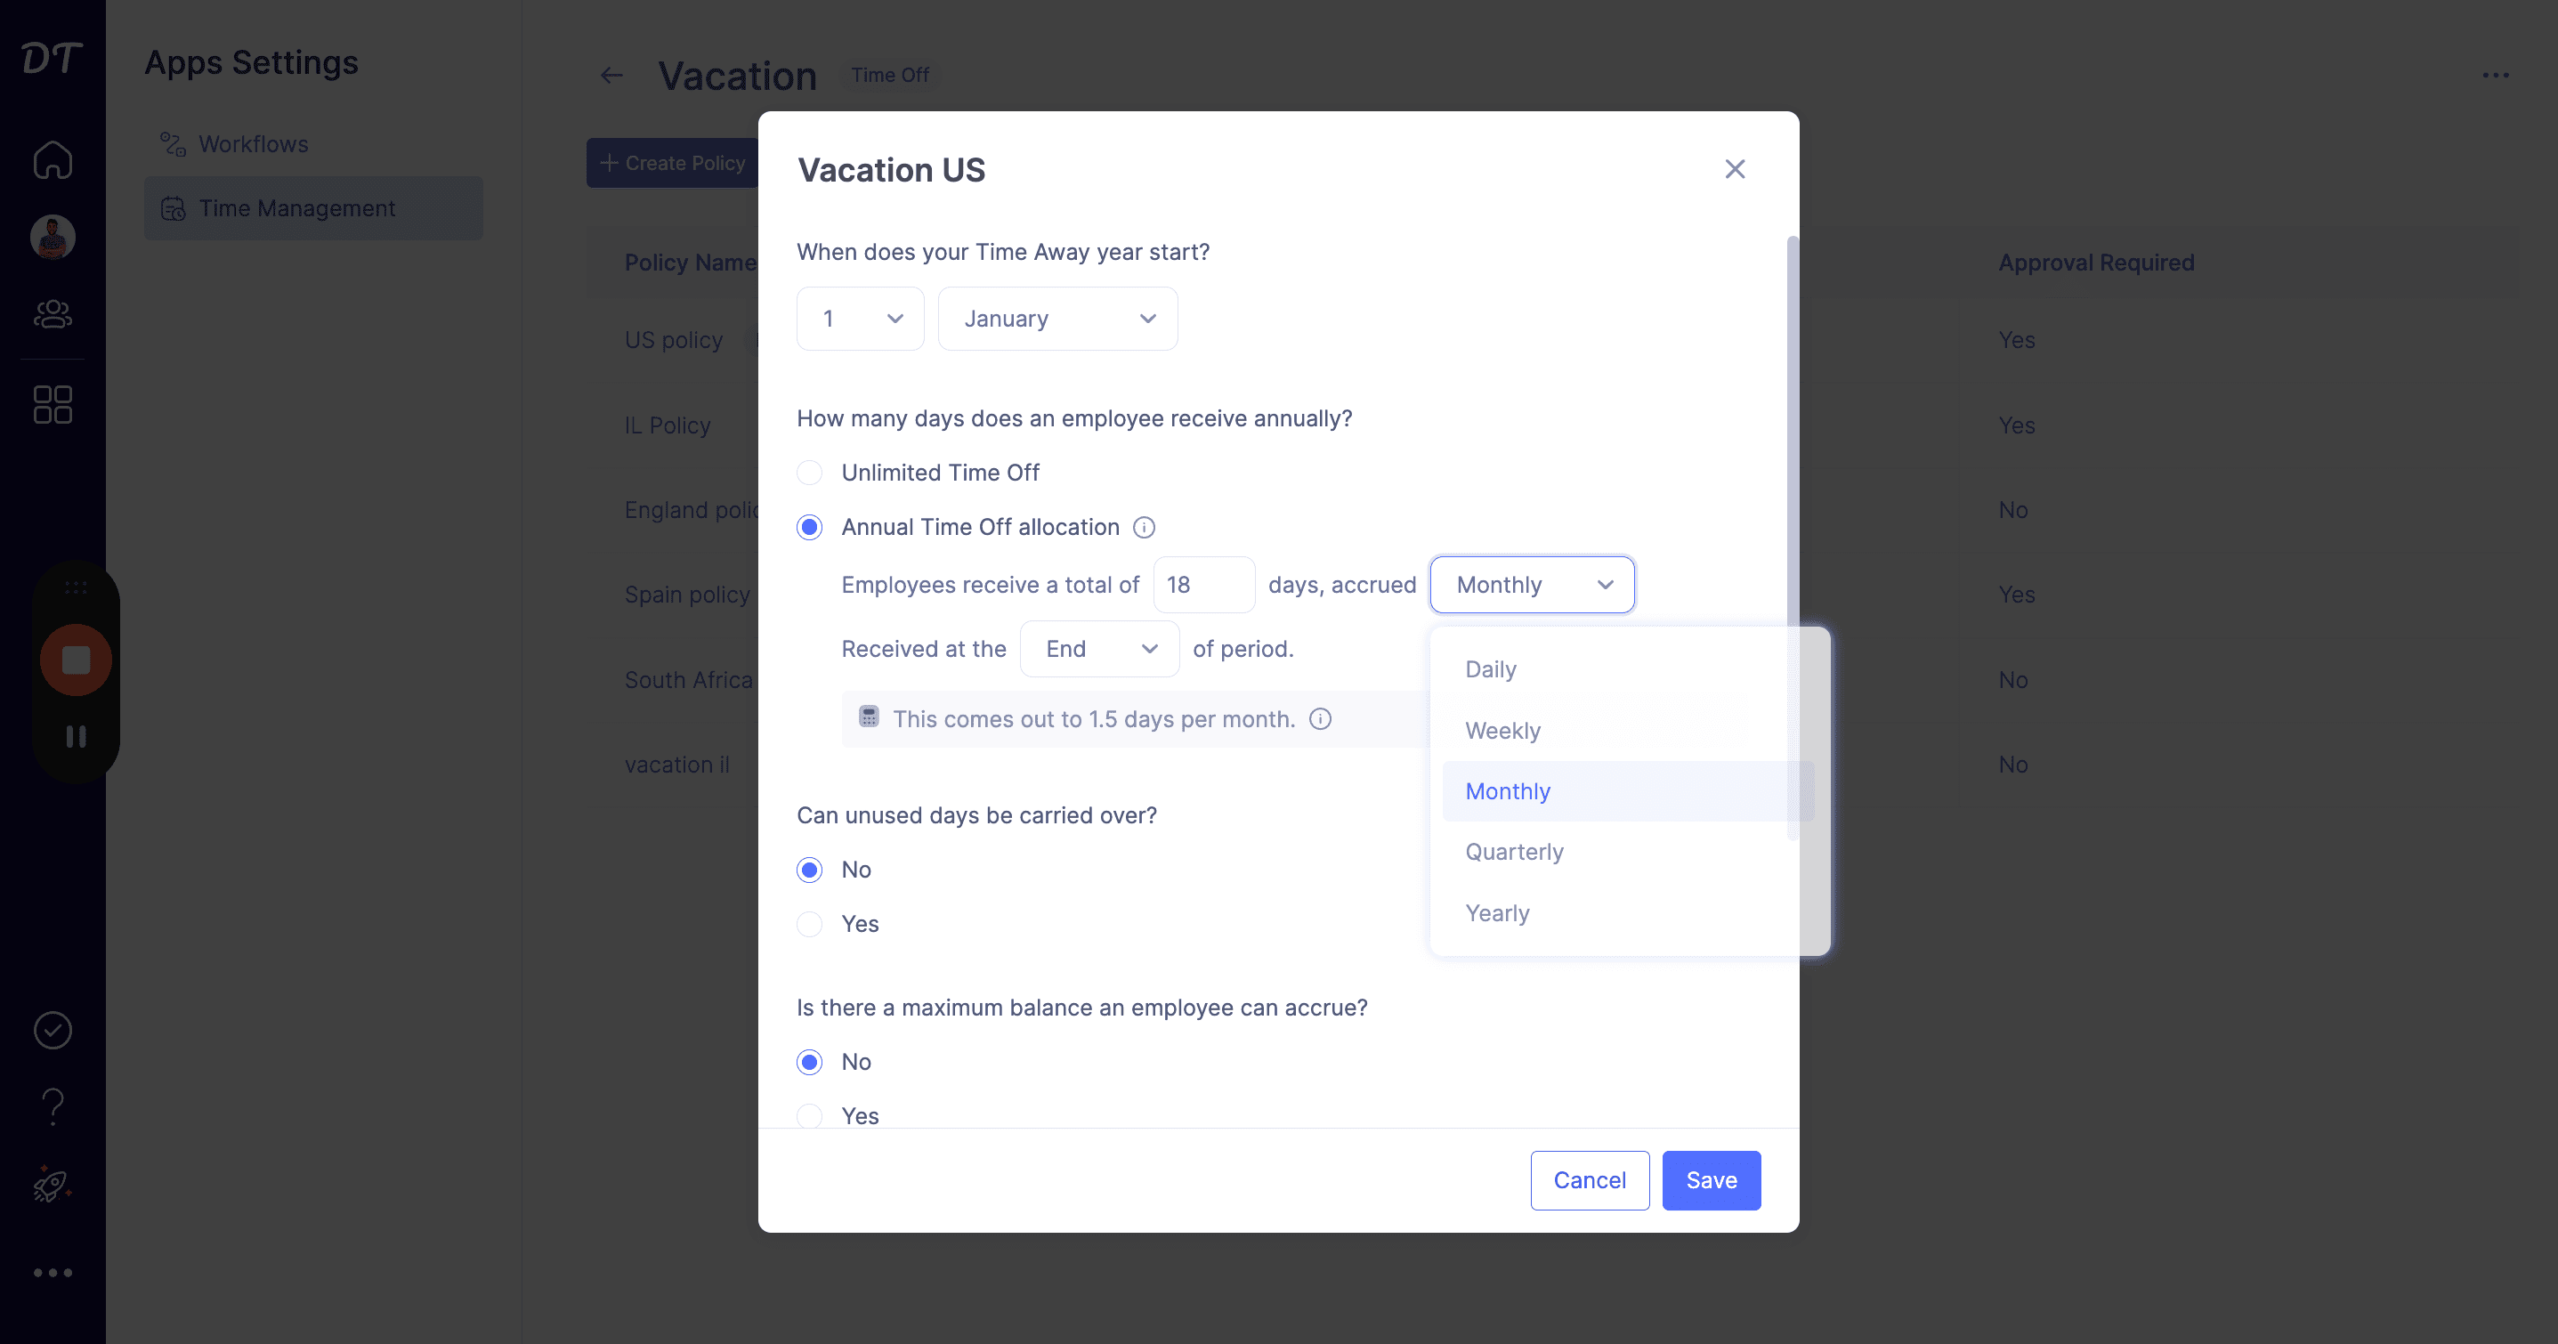Open the Apps grid icon
This screenshot has width=2558, height=1344.
pos(53,405)
